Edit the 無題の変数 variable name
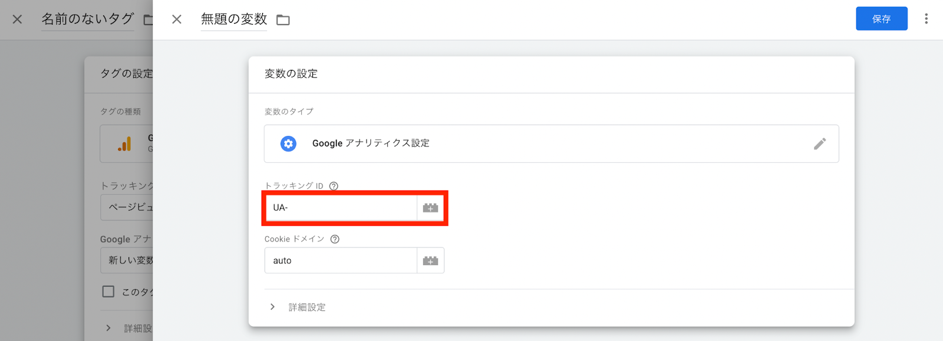This screenshot has width=943, height=341. tap(234, 19)
